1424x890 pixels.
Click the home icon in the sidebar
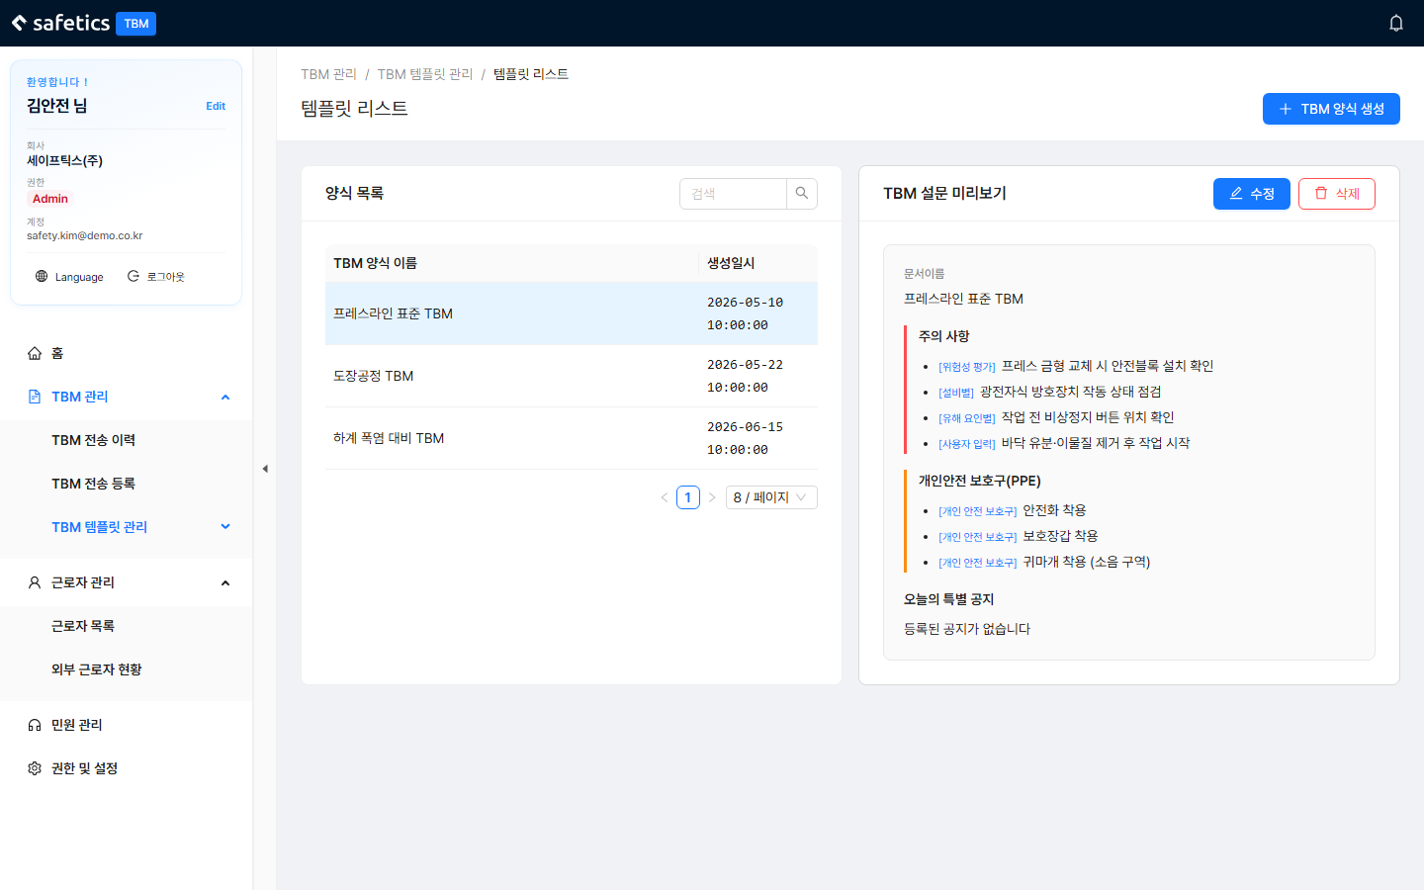tap(35, 353)
